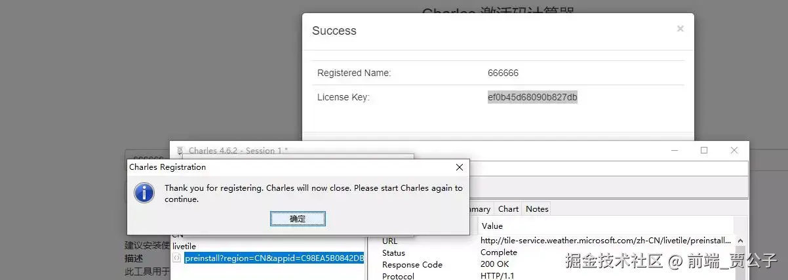This screenshot has height=280, width=788.
Task: Click the highlighted License Key value
Action: [x=532, y=97]
